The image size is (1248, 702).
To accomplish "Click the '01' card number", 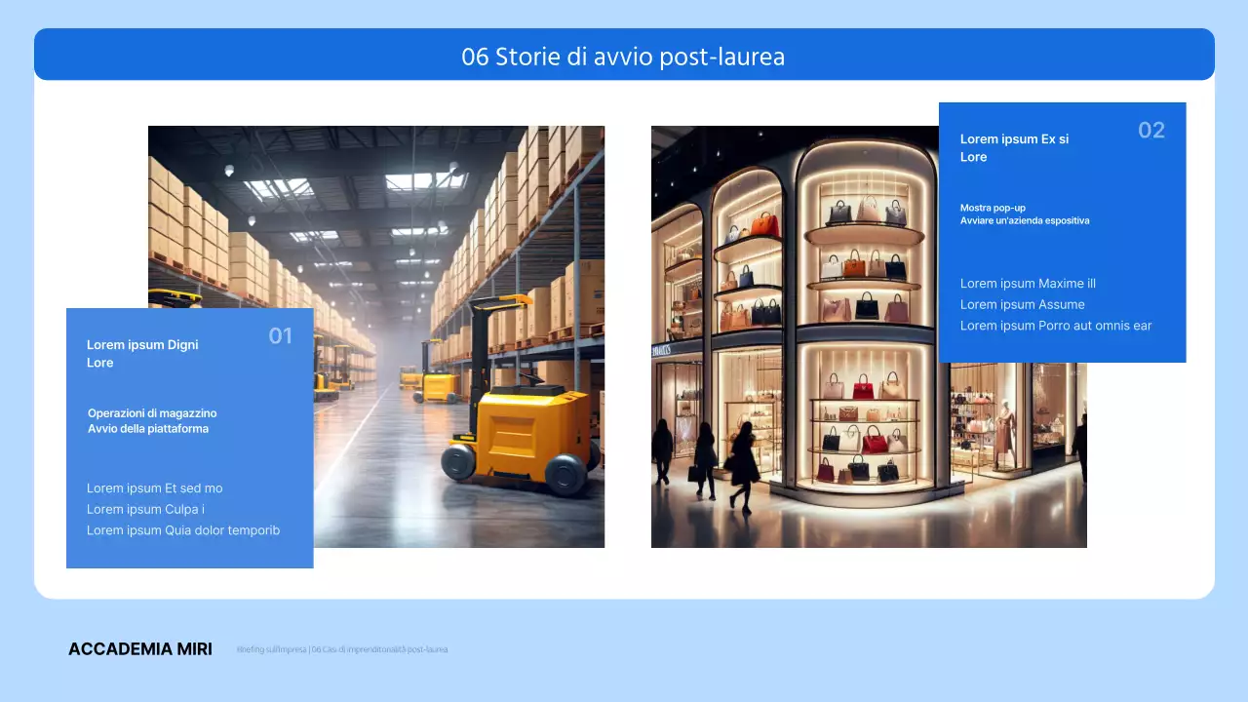I will pyautogui.click(x=280, y=336).
